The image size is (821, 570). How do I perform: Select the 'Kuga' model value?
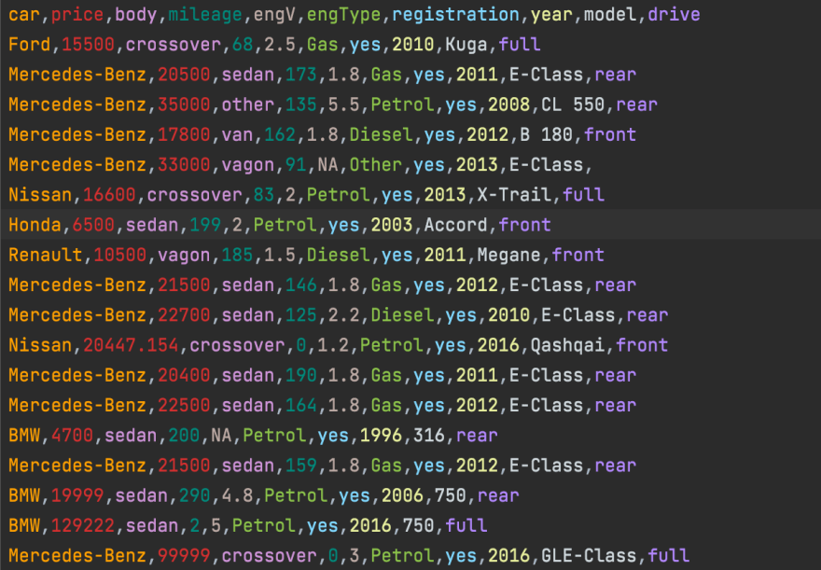[466, 45]
